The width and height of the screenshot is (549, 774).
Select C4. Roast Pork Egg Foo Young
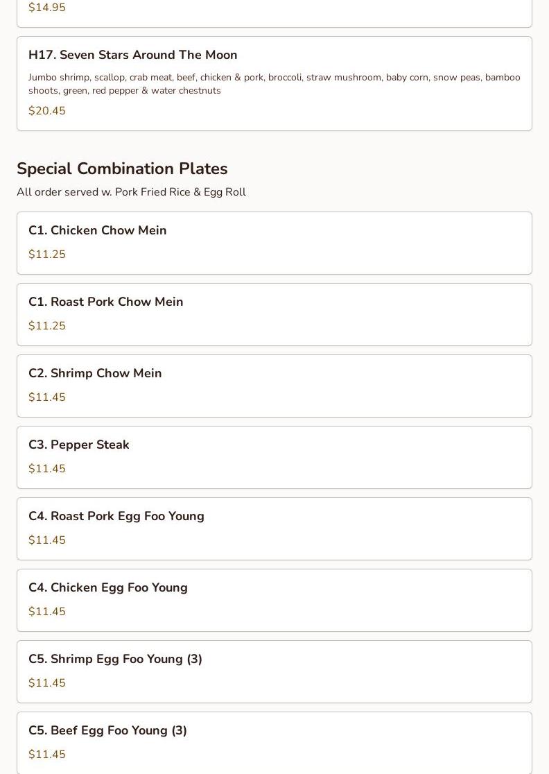116,516
